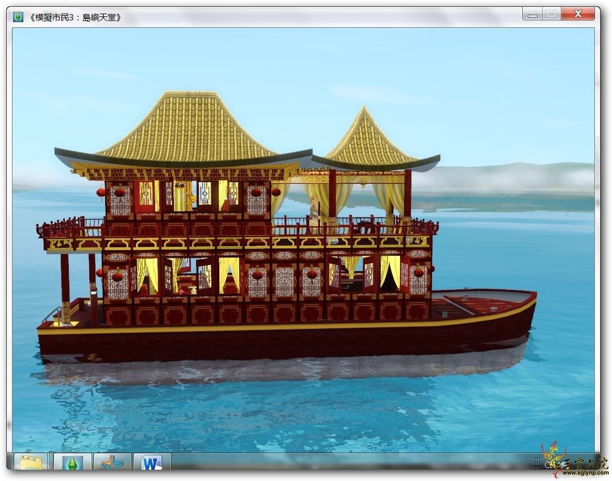Click the title text 《模擬市民3：島嶼天堂》
This screenshot has height=481, width=612.
click(x=76, y=18)
